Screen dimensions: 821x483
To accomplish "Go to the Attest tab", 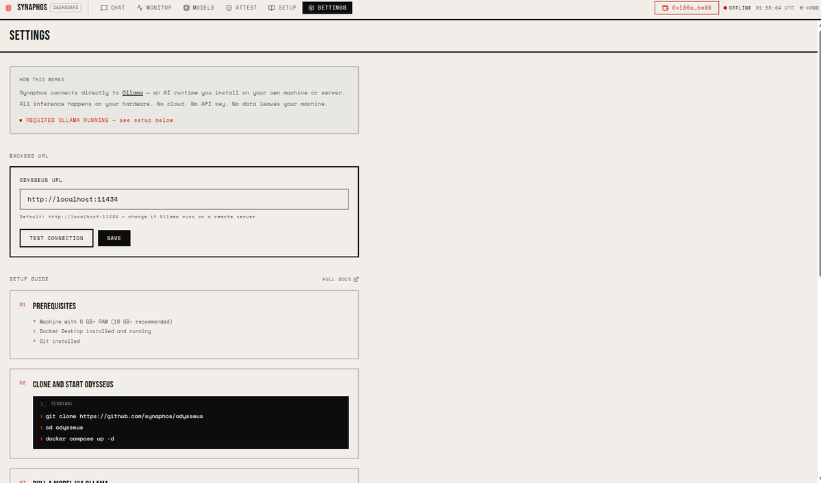I will (x=242, y=8).
